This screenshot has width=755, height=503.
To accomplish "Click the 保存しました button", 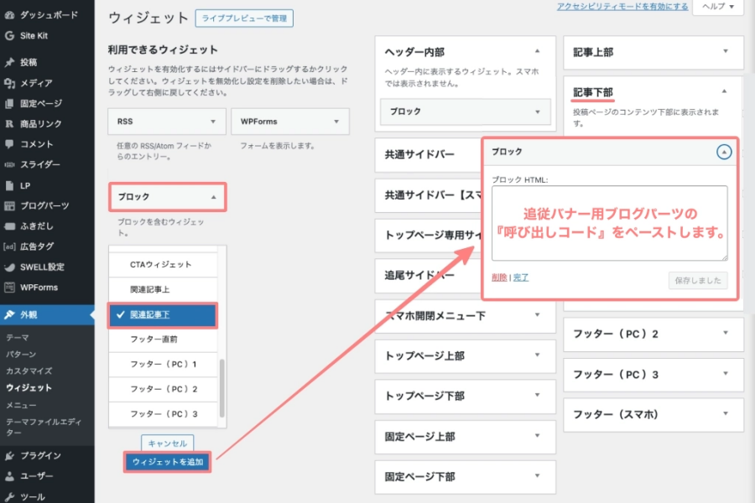I will tap(698, 281).
